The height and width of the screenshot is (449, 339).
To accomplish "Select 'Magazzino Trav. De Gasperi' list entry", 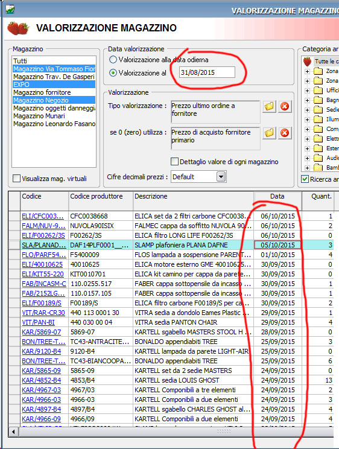I will pos(54,77).
